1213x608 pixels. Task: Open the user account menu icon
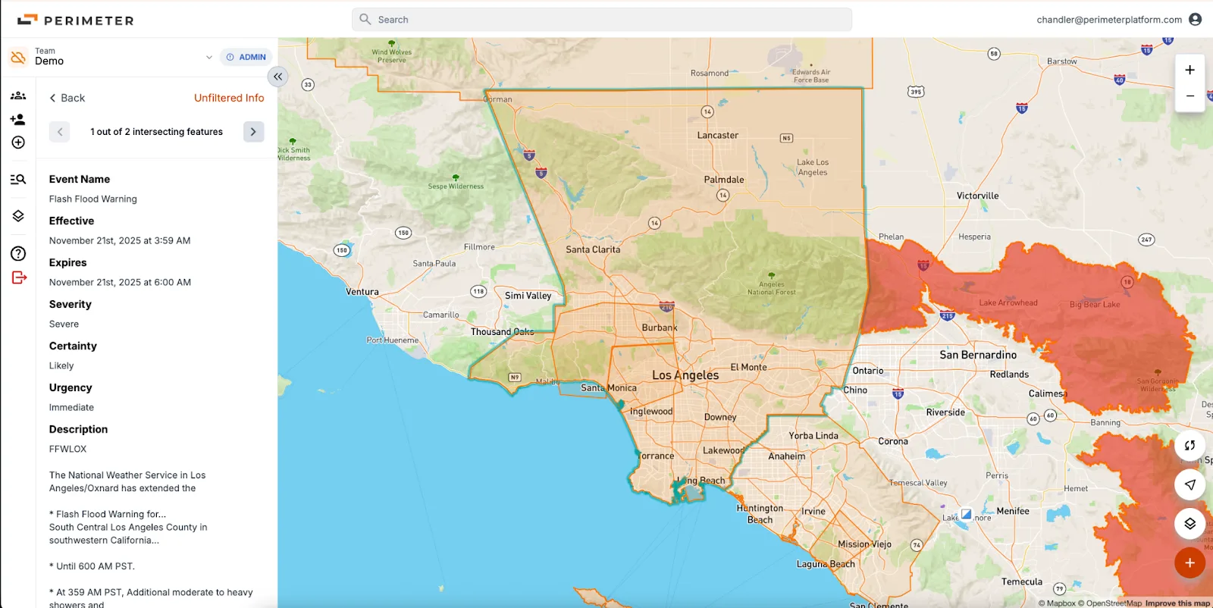point(1196,20)
